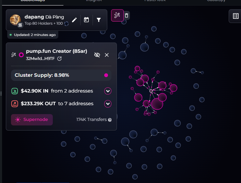Image resolution: width=241 pixels, height=183 pixels.
Task: Click the Supernode button
Action: [32, 120]
